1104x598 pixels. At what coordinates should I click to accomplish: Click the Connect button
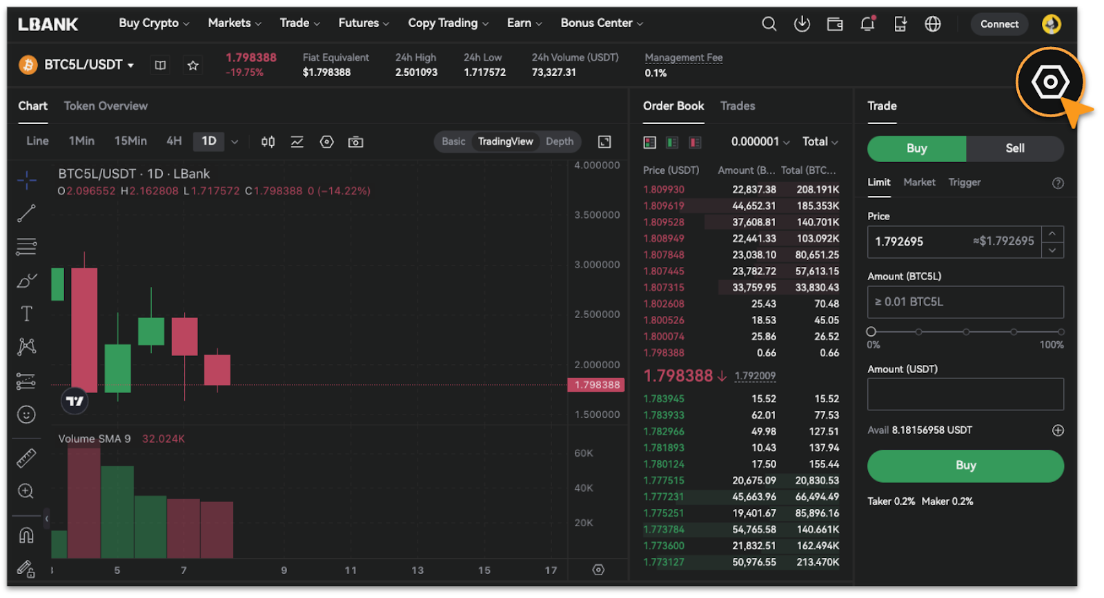tap(999, 24)
